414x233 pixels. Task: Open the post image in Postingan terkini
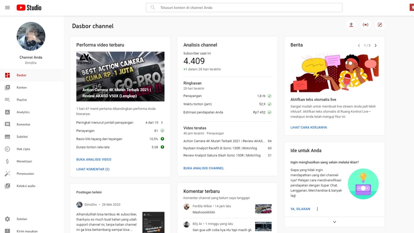coord(154,222)
